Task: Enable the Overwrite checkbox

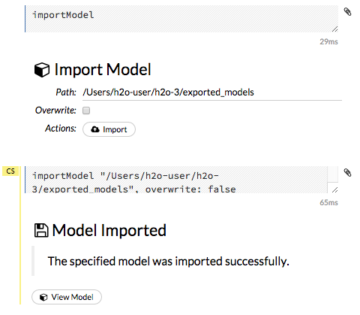Action: click(86, 111)
